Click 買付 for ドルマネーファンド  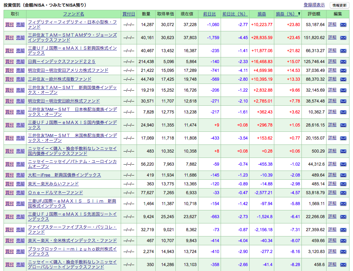(x=10, y=192)
